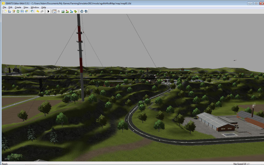This screenshot has width=264, height=165.
Task: Open the View menu
Action: [x=26, y=7]
